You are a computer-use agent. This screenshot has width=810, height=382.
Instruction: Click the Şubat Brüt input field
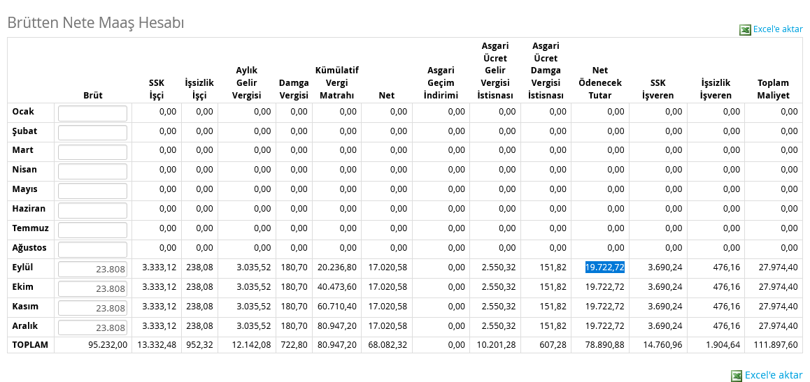(x=92, y=133)
